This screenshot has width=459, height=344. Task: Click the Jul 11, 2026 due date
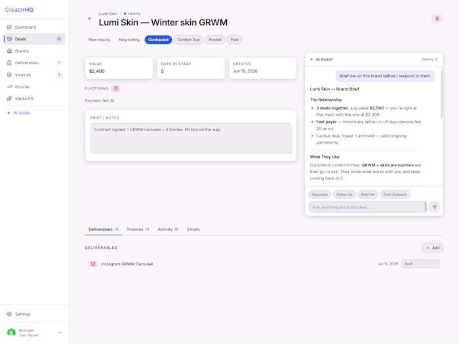[x=388, y=264]
